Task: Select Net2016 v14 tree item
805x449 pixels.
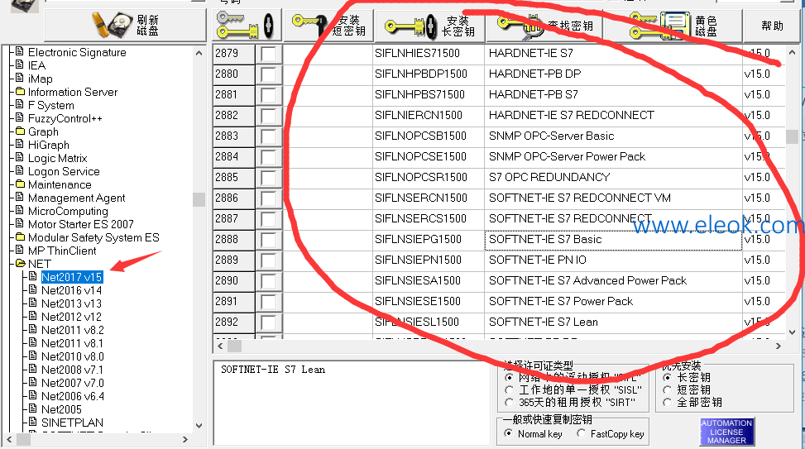Action: pyautogui.click(x=71, y=290)
